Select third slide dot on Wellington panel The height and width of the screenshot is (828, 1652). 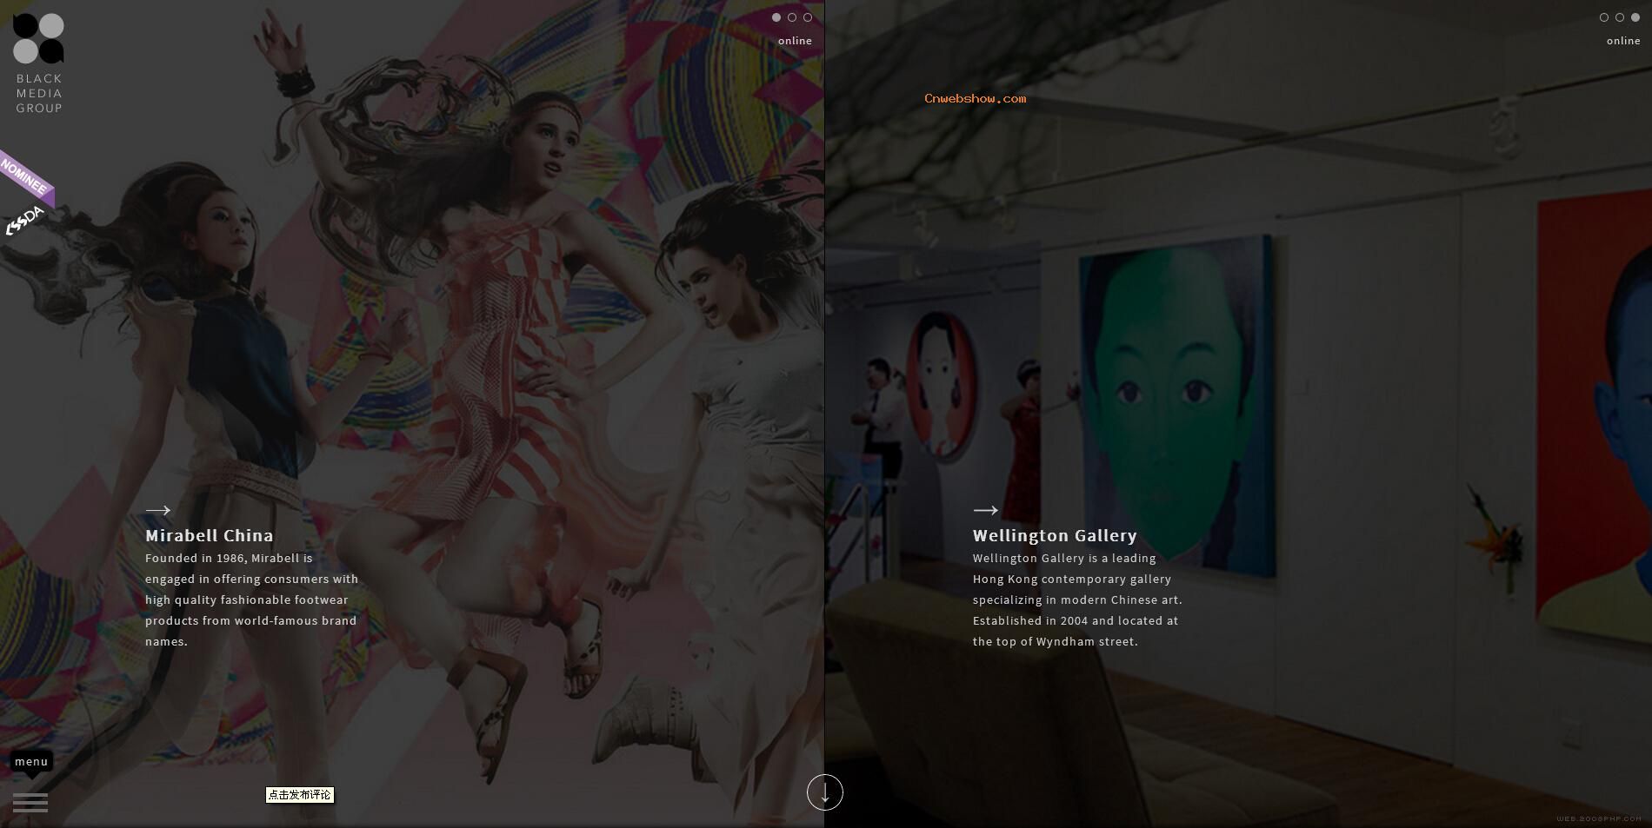(1635, 17)
